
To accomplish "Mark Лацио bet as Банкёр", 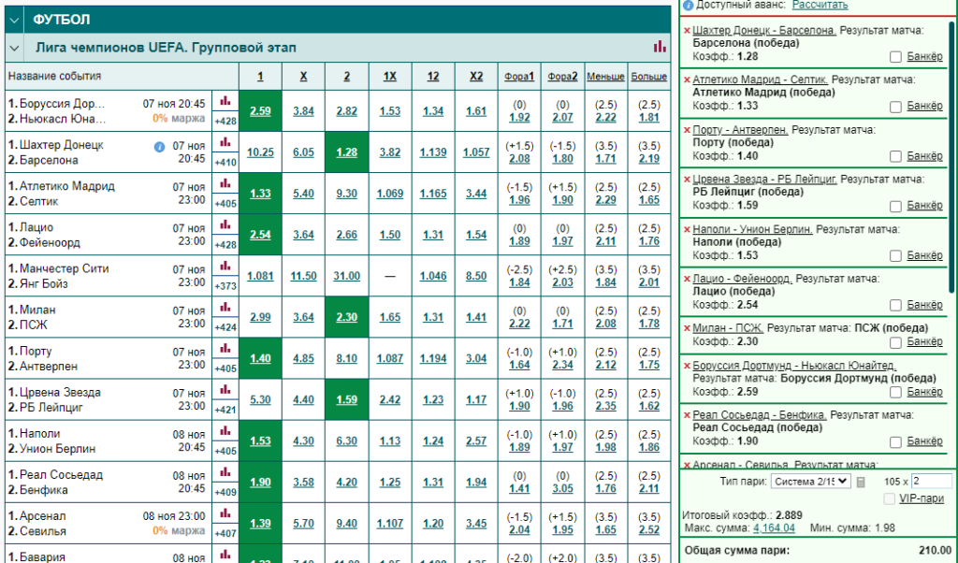I will (895, 305).
